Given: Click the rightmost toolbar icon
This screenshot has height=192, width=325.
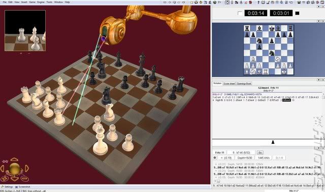Looking at the screenshot, I should (322, 2).
